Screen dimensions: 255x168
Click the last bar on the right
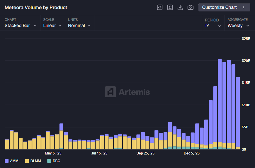238,113
